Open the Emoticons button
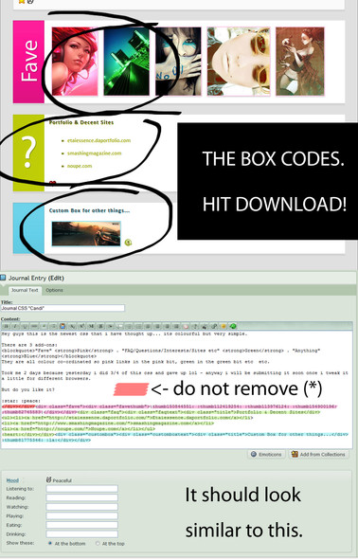 (266, 454)
